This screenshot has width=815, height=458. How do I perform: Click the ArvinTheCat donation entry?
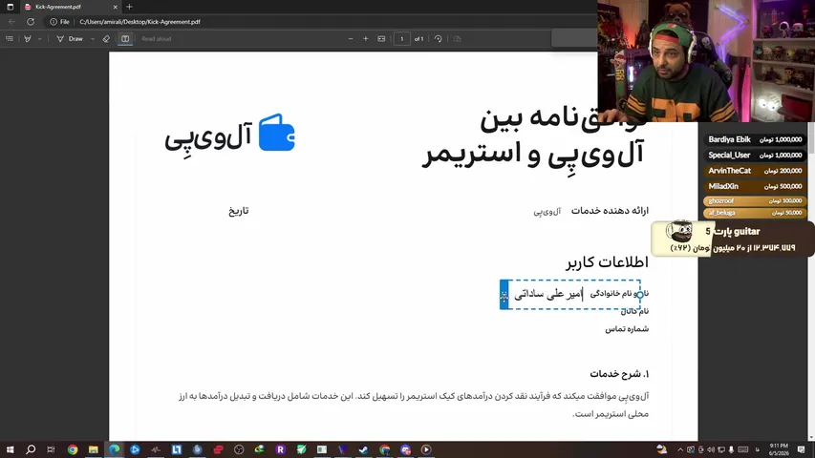point(755,171)
